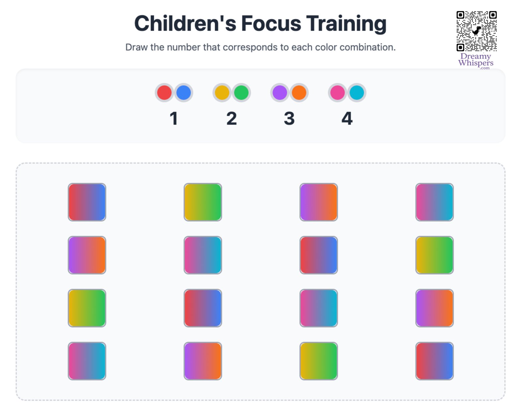Click the blue circle in the legend
Viewport: 522px width, 418px height.
click(x=183, y=93)
